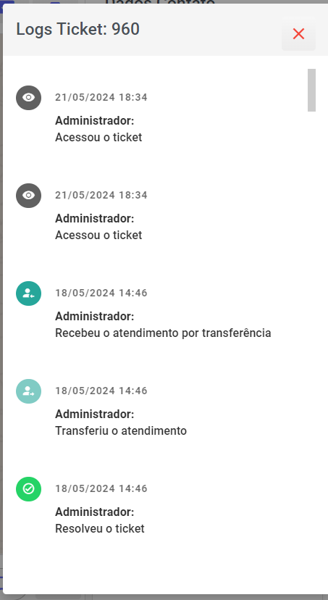Select the light teal transferred-out user icon

point(29,391)
